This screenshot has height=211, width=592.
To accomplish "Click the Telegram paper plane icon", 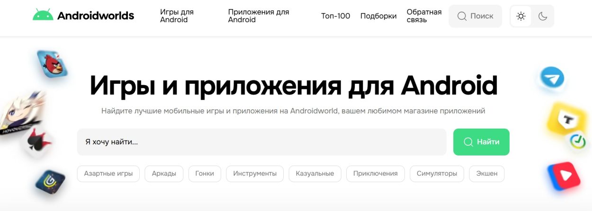I will pyautogui.click(x=552, y=79).
